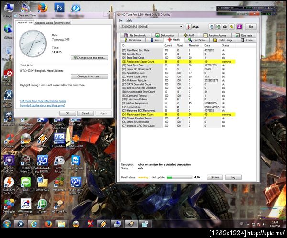
Task: Open the Internet Time tab
Action: (62, 23)
